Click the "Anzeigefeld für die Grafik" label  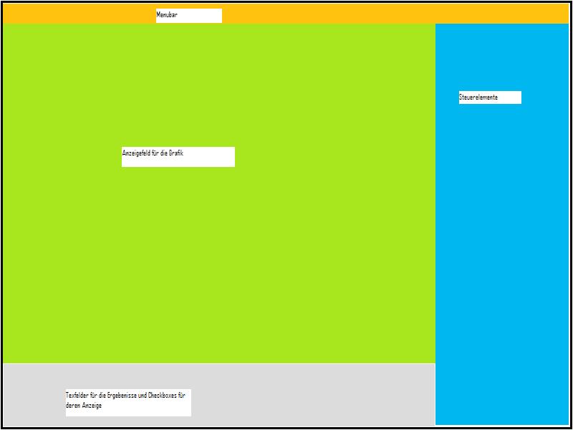tap(178, 157)
